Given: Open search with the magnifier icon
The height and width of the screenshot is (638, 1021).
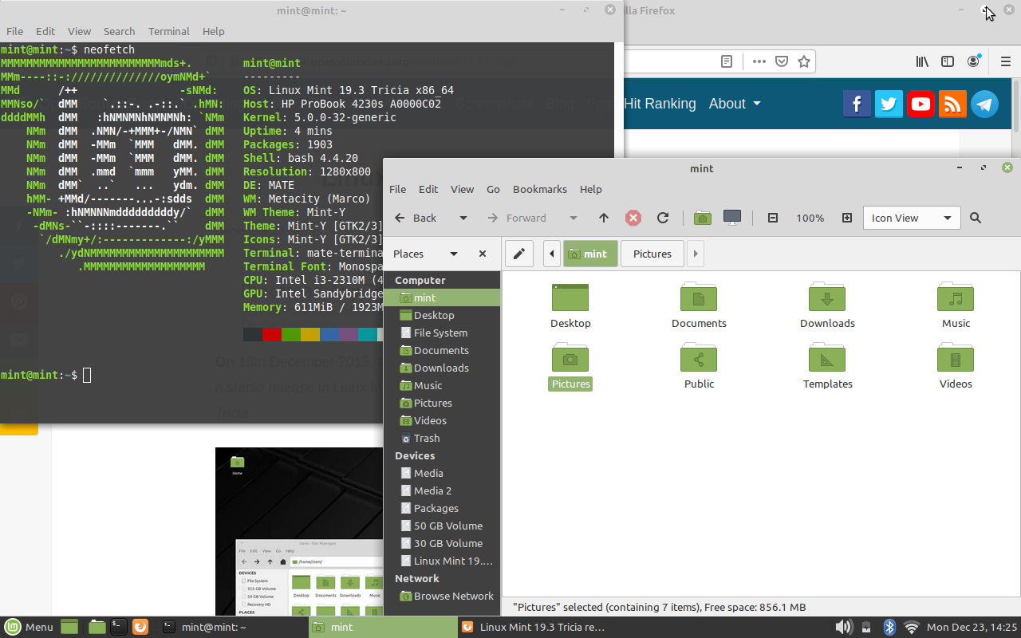Looking at the screenshot, I should [x=975, y=218].
